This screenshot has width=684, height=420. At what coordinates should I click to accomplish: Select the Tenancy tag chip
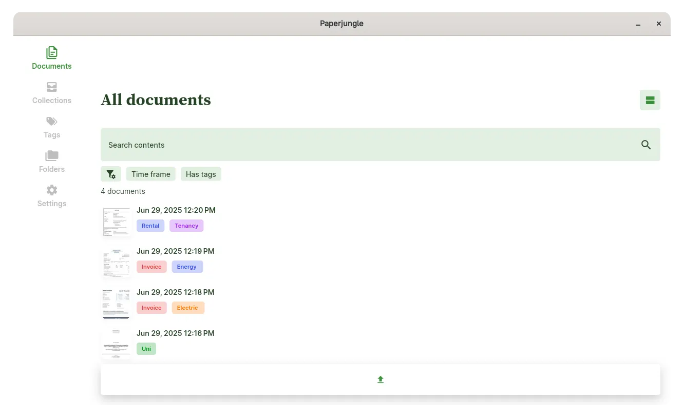click(x=186, y=226)
